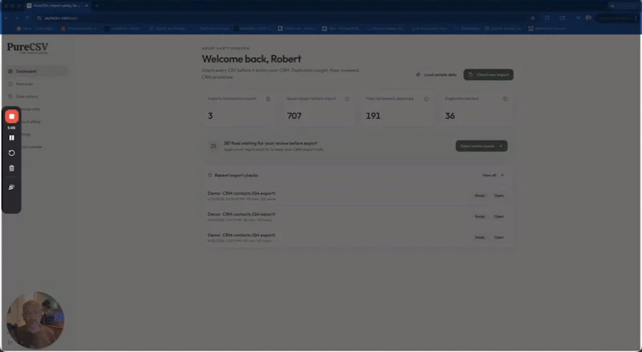Image resolution: width=642 pixels, height=352 pixels.
Task: Click the Scan history clock icon in the sidebar
Action: [x=10, y=96]
